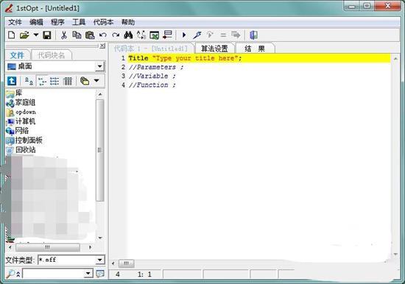Image resolution: width=405 pixels, height=284 pixels.
Task: Switch file browser to list view
Action: (x=54, y=81)
